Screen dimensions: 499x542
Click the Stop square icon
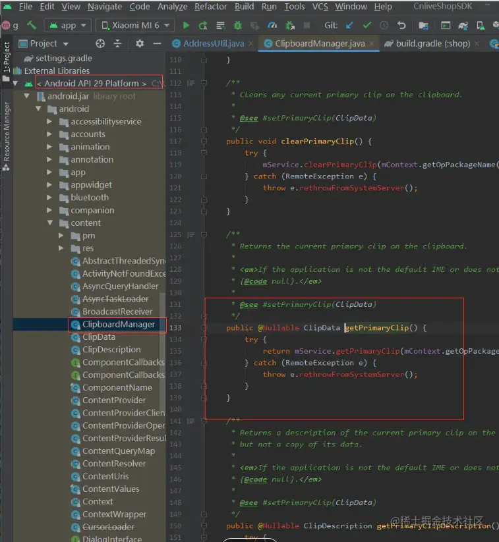click(307, 25)
